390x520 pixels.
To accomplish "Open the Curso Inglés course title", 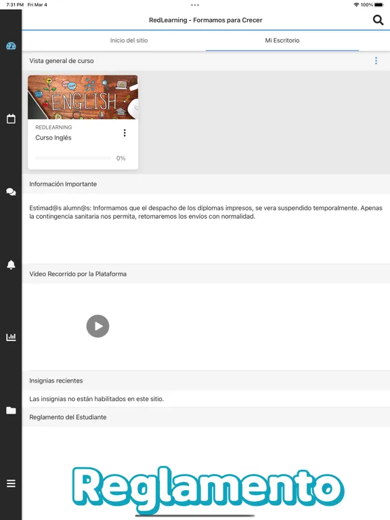I will [x=53, y=137].
